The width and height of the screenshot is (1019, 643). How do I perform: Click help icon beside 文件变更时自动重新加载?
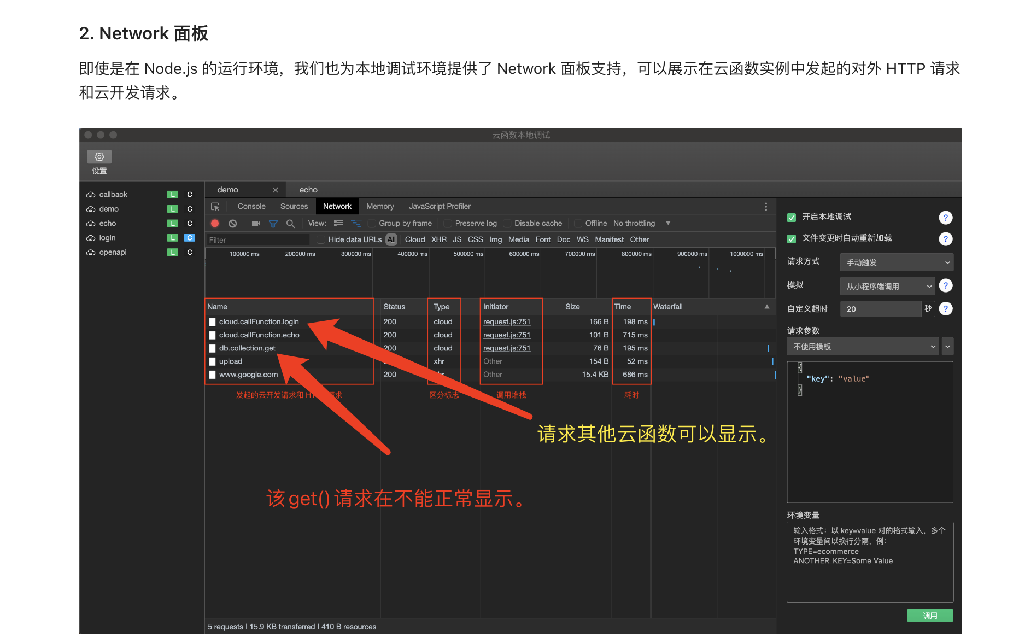pyautogui.click(x=946, y=239)
